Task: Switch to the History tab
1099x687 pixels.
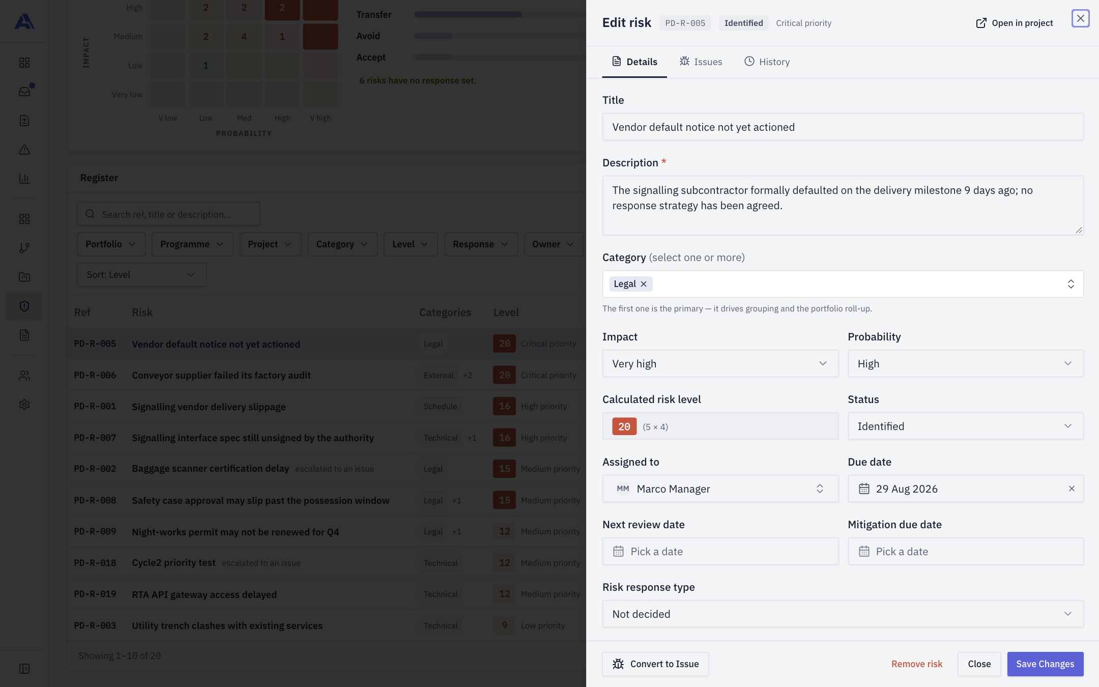Action: (767, 62)
